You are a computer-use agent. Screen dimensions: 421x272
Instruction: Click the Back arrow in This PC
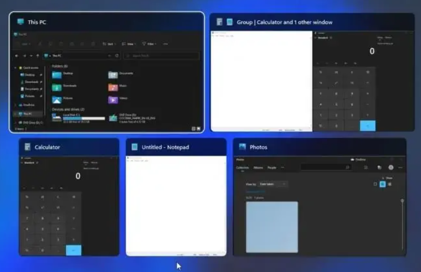pyautogui.click(x=17, y=56)
